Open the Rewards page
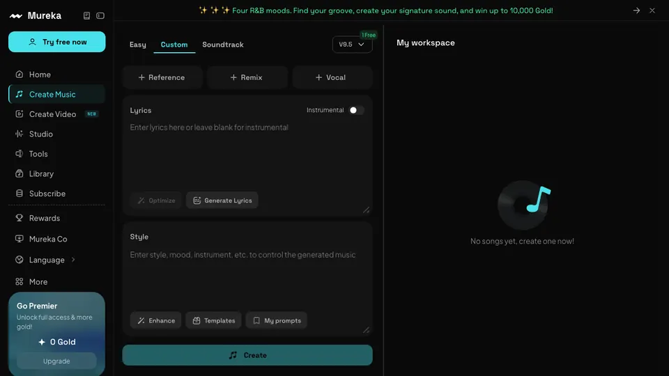Screen dimensions: 669x376 tap(56, 218)
